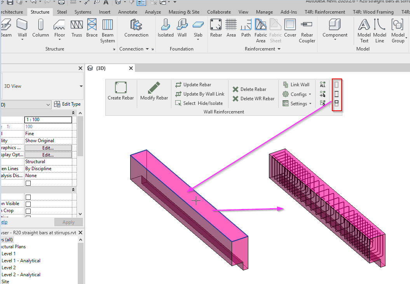
Task: Click Delete WR Rebar button
Action: pyautogui.click(x=254, y=99)
